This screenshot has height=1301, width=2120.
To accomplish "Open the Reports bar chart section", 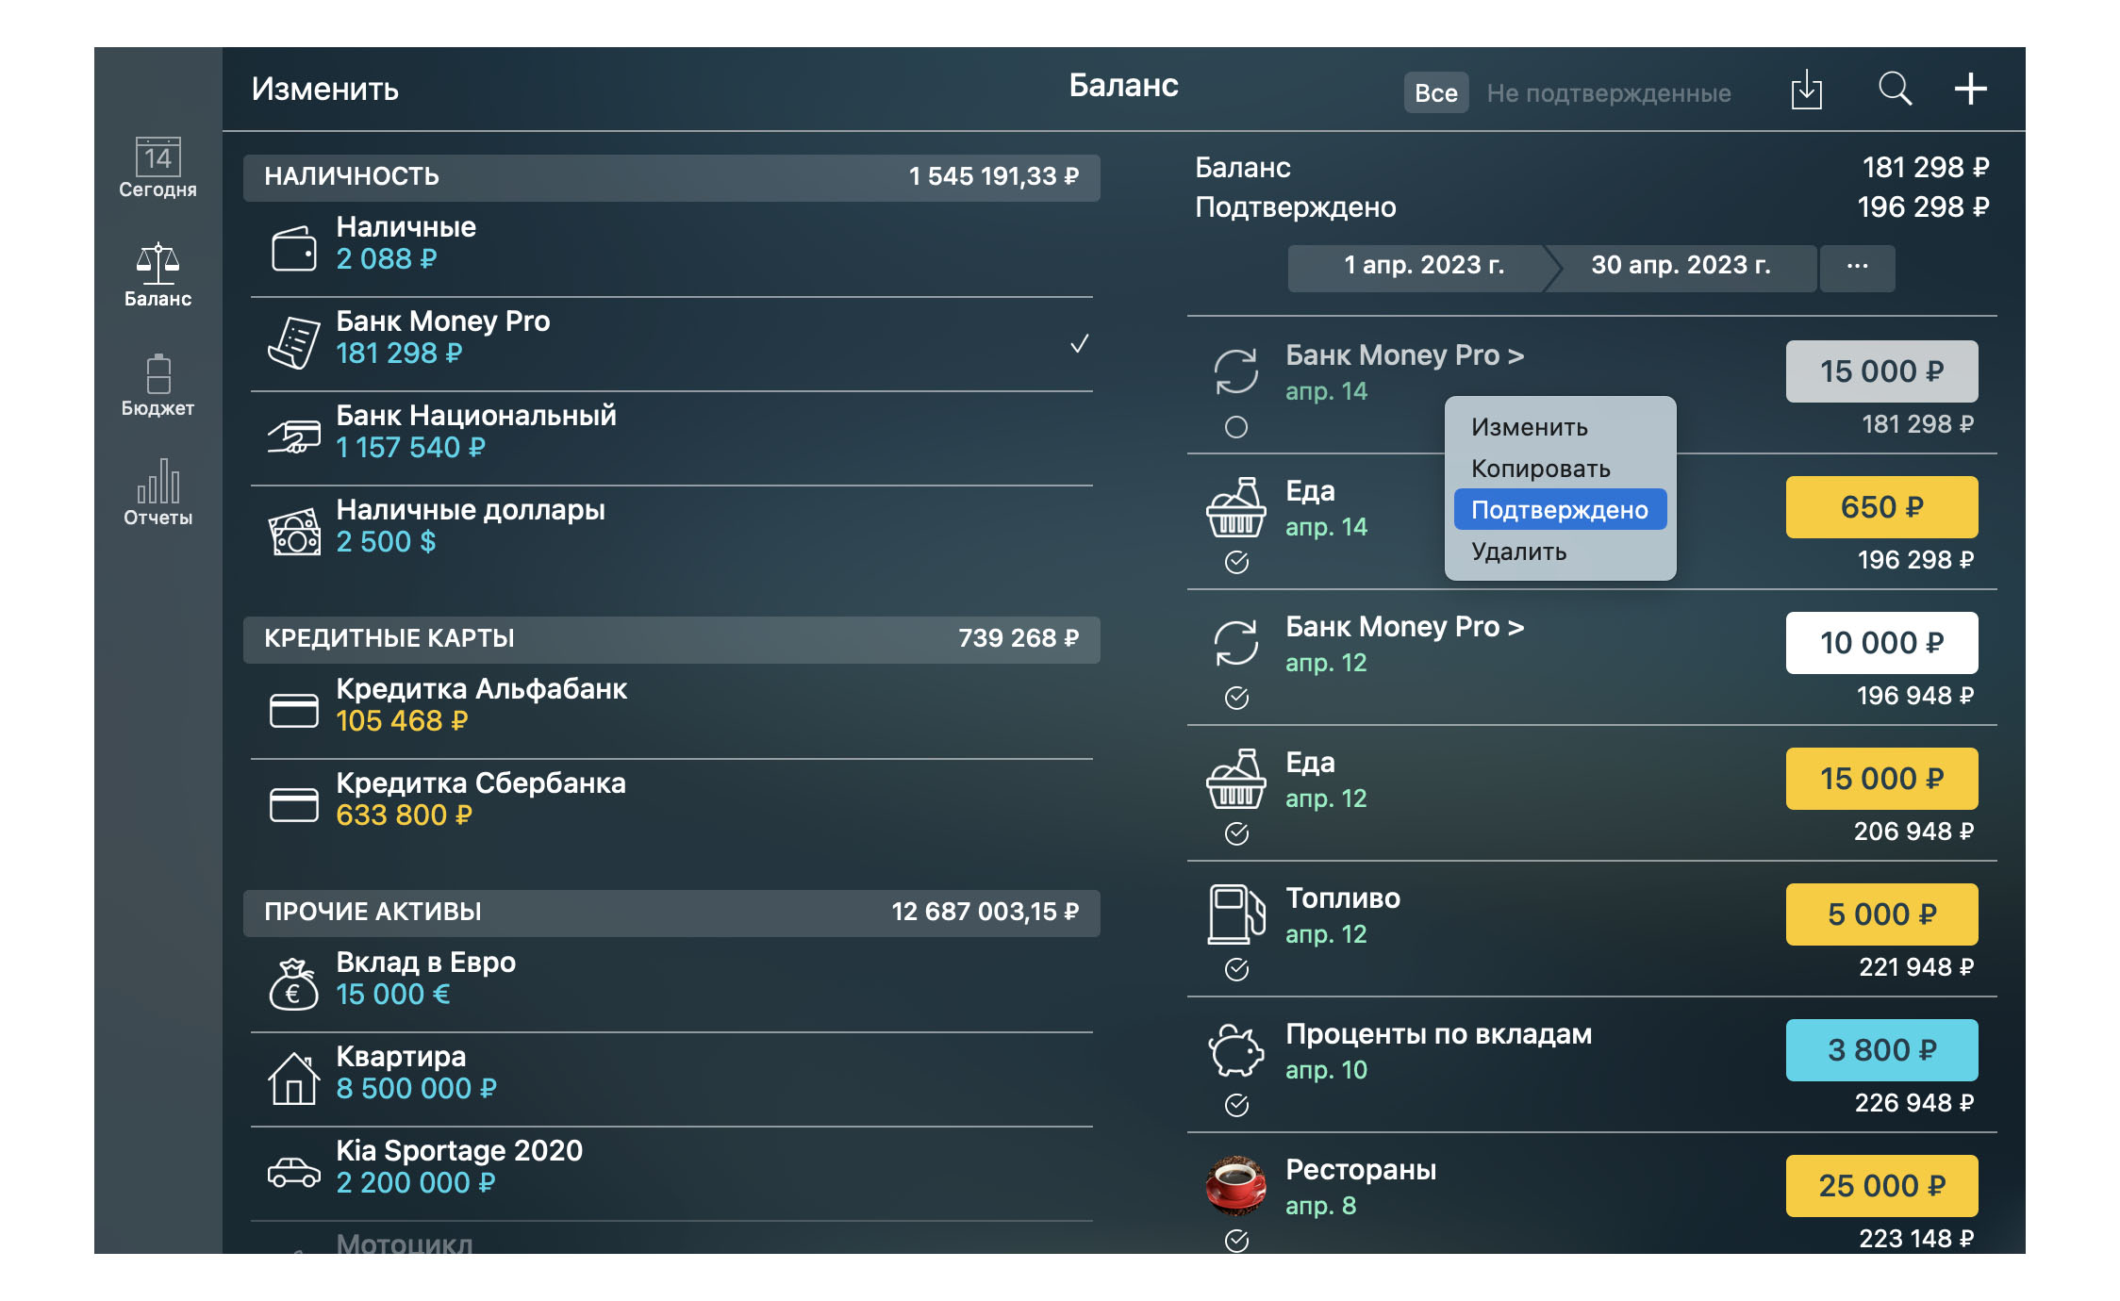I will click(x=157, y=492).
